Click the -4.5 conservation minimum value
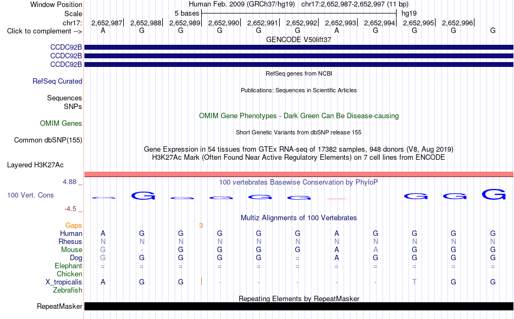 pyautogui.click(x=70, y=209)
